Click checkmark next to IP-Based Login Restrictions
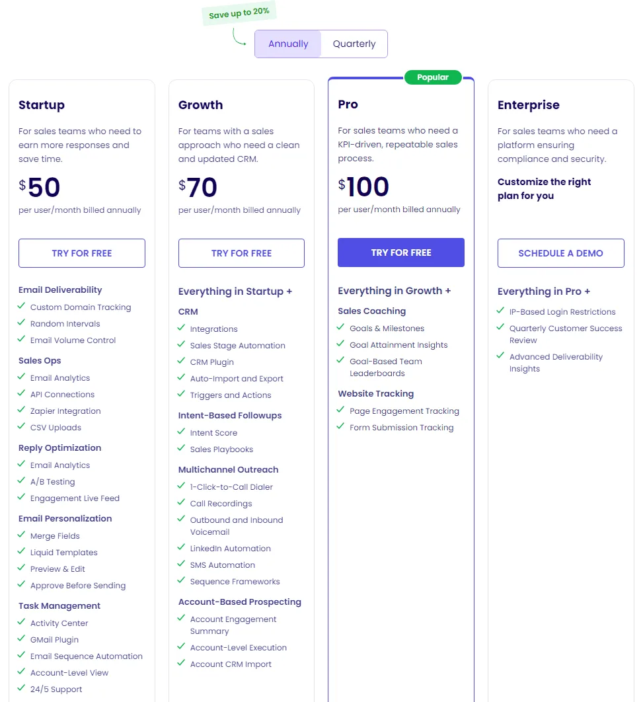The image size is (643, 702). tap(501, 311)
